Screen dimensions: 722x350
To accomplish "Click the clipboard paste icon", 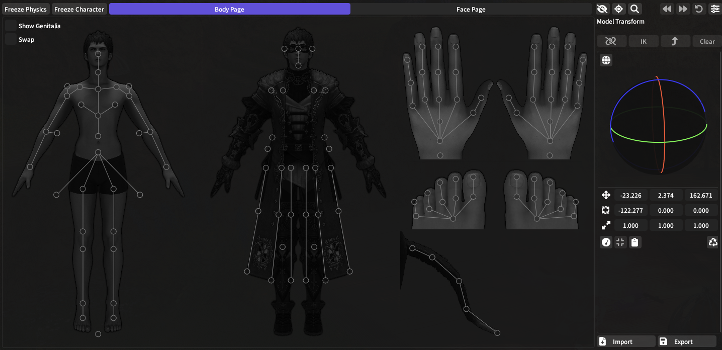I will pos(635,242).
